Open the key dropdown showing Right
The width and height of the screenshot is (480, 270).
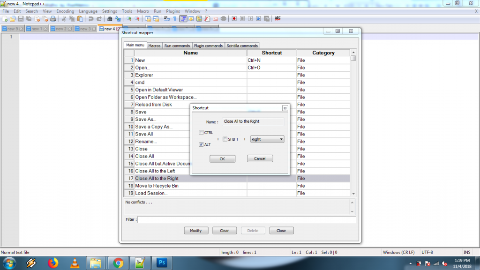(x=267, y=139)
